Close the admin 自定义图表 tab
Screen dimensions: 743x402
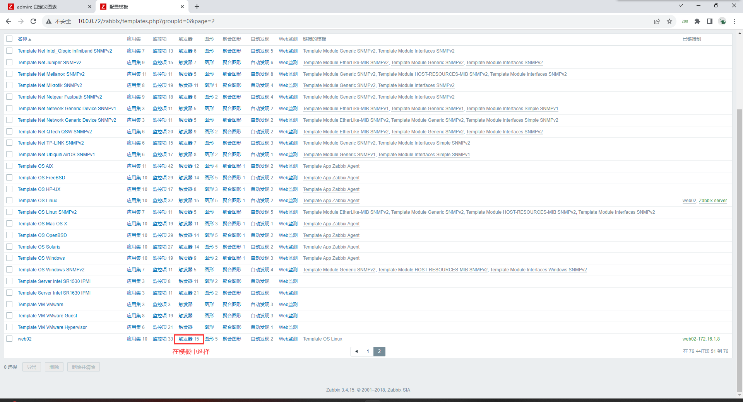tap(90, 7)
